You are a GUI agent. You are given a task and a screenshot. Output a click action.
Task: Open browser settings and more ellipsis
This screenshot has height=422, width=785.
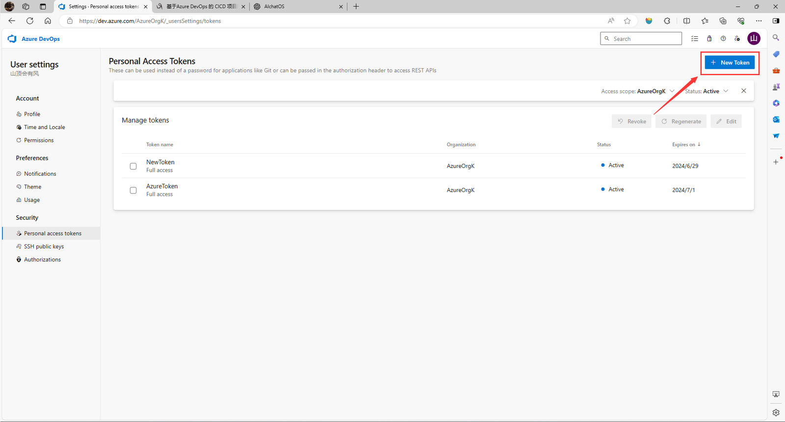click(x=759, y=21)
